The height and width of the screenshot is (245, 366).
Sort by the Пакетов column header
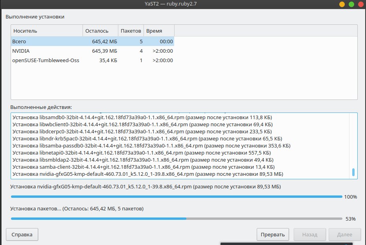131,31
